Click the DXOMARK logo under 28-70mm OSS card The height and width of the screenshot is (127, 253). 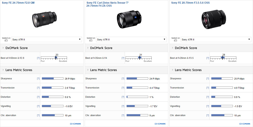(x=245, y=124)
